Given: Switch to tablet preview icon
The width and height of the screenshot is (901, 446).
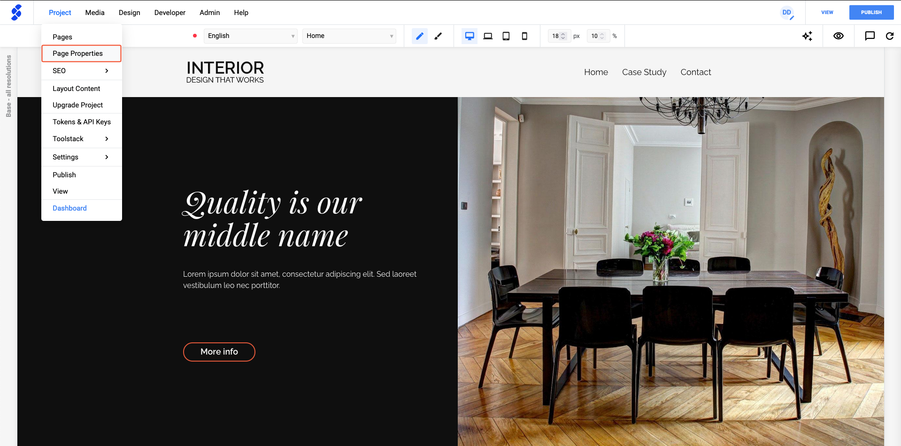Looking at the screenshot, I should pos(506,36).
